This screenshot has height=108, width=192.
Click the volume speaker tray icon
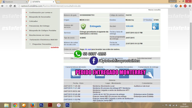pos(177,105)
